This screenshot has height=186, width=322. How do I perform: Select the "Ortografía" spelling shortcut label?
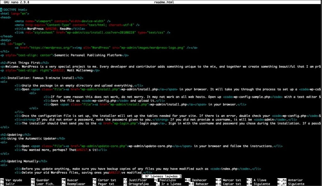[139, 184]
